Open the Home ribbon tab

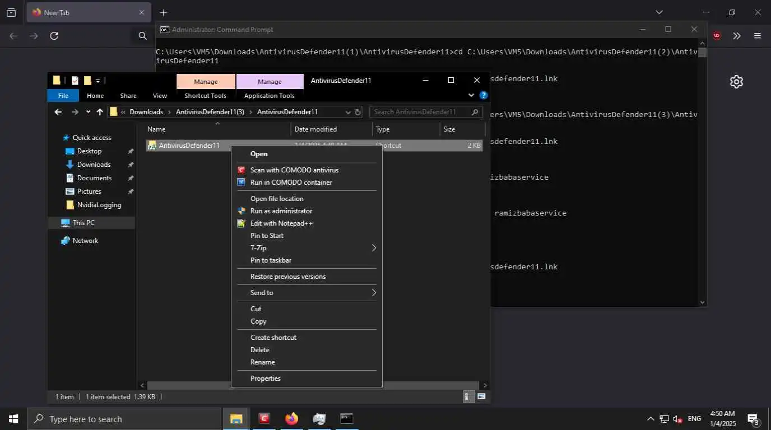(x=95, y=96)
